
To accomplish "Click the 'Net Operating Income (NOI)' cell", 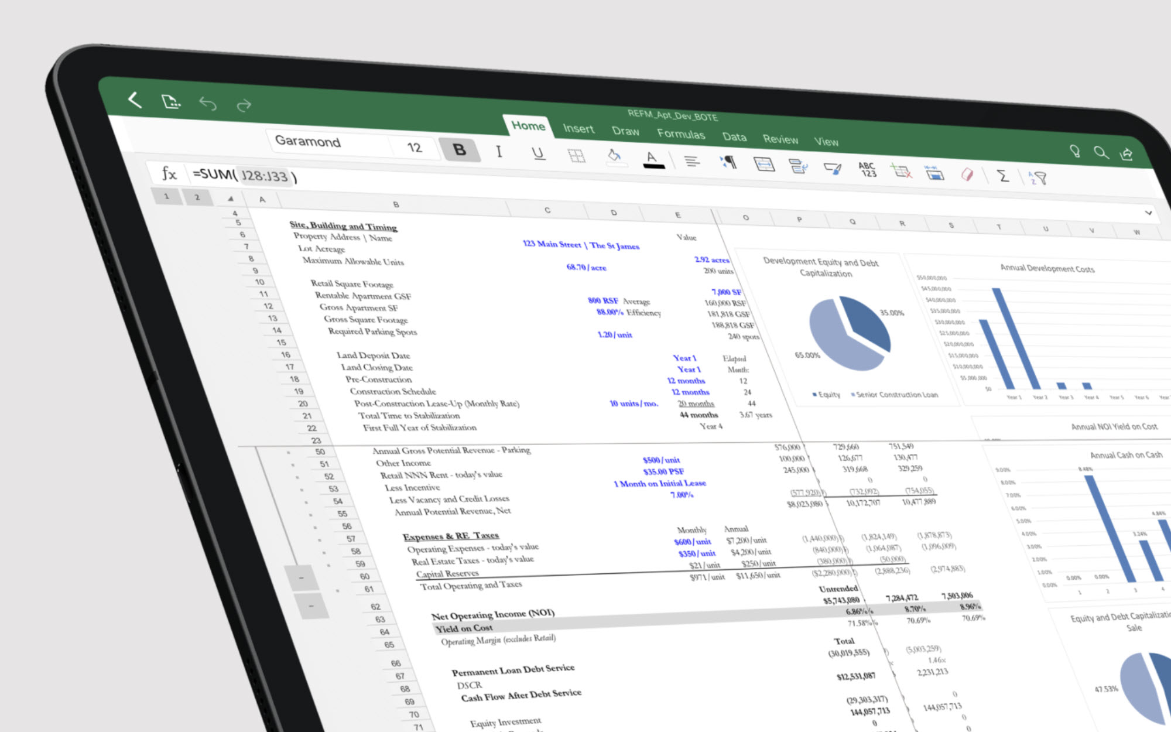I will pyautogui.click(x=492, y=614).
